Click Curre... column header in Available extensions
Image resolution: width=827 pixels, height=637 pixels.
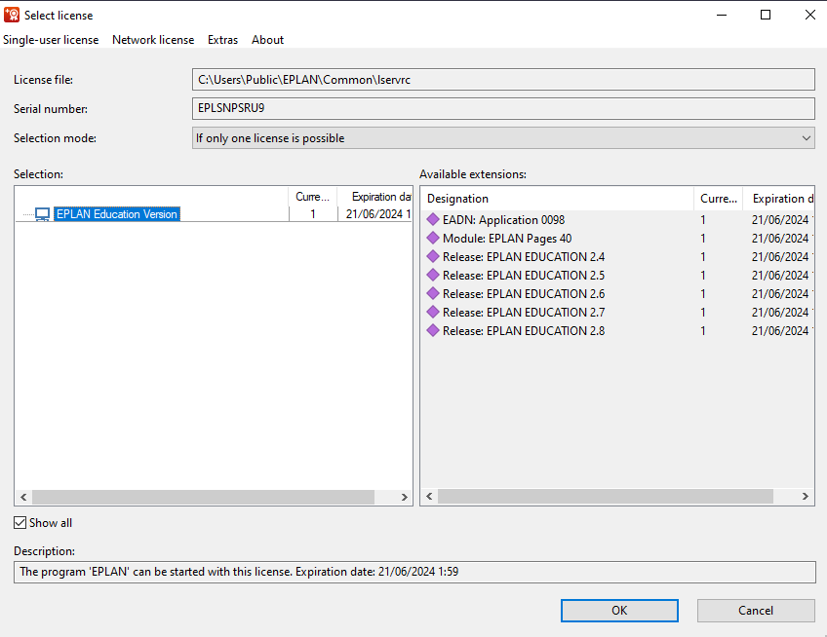tap(719, 199)
